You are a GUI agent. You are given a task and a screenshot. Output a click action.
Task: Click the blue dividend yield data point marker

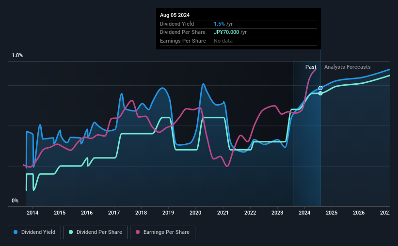coord(320,88)
